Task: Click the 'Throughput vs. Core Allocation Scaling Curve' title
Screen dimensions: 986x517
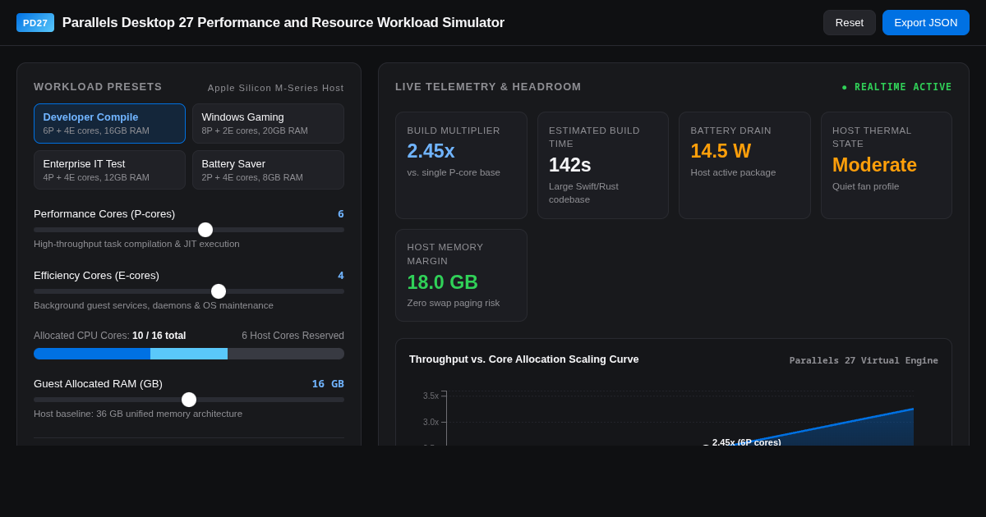Action: pyautogui.click(x=524, y=359)
